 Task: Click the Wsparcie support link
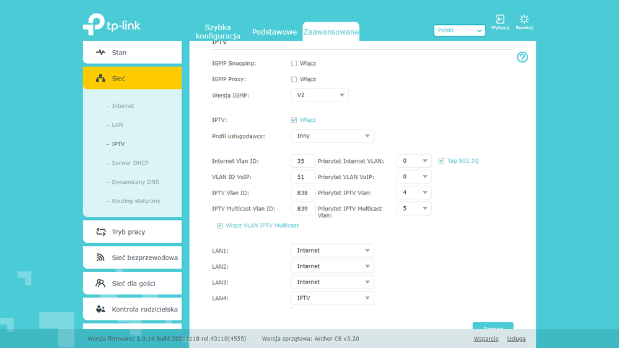(486, 339)
